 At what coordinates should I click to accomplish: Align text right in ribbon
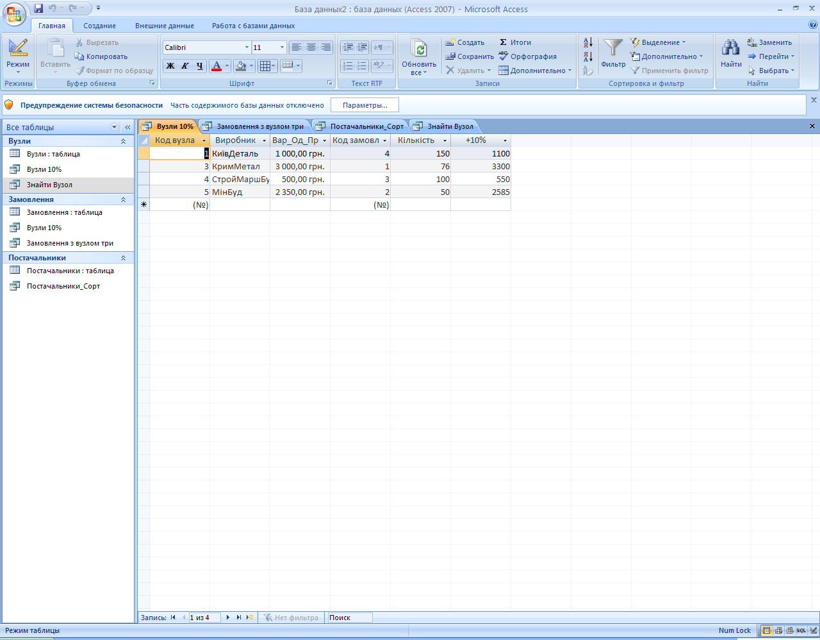tap(326, 47)
